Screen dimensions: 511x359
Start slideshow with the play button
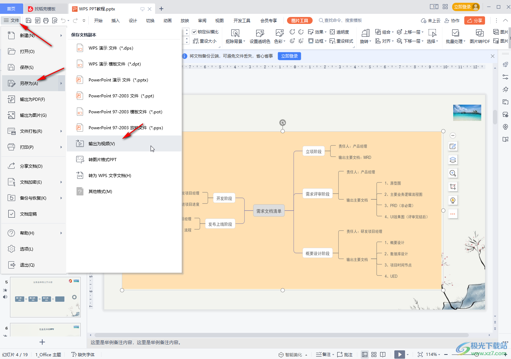coord(400,354)
